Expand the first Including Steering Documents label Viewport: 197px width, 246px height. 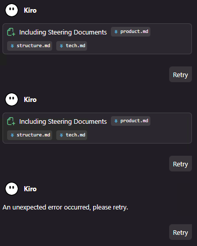pyautogui.click(x=63, y=32)
